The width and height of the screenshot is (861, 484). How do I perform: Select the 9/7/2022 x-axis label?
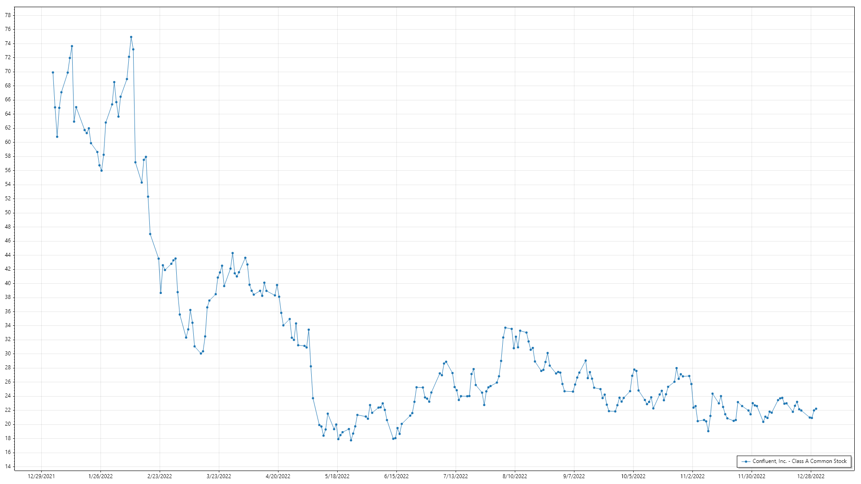tap(574, 476)
